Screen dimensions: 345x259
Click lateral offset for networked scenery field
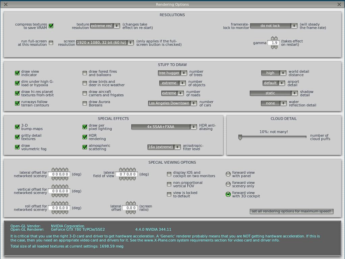pos(59,174)
